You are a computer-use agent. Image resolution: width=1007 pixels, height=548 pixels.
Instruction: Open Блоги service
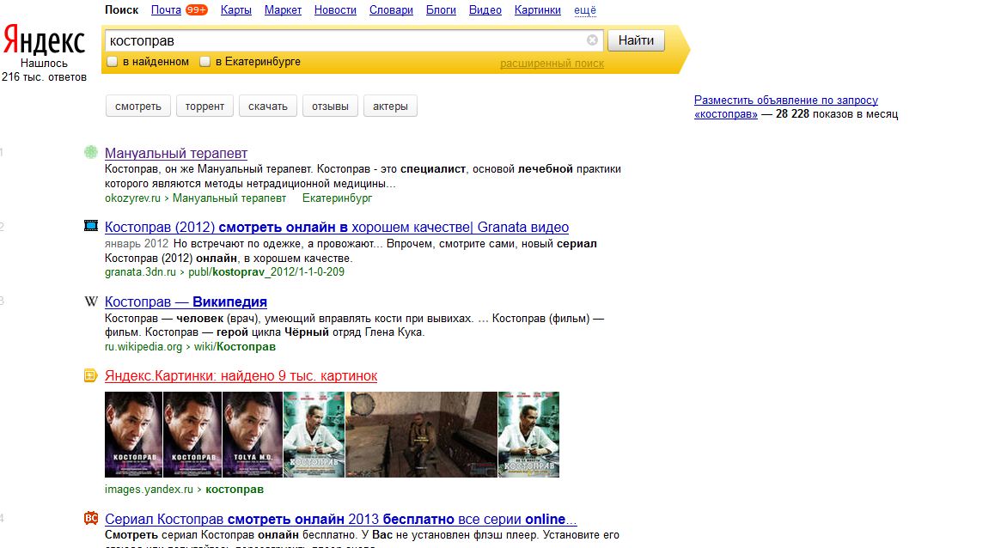[x=441, y=10]
